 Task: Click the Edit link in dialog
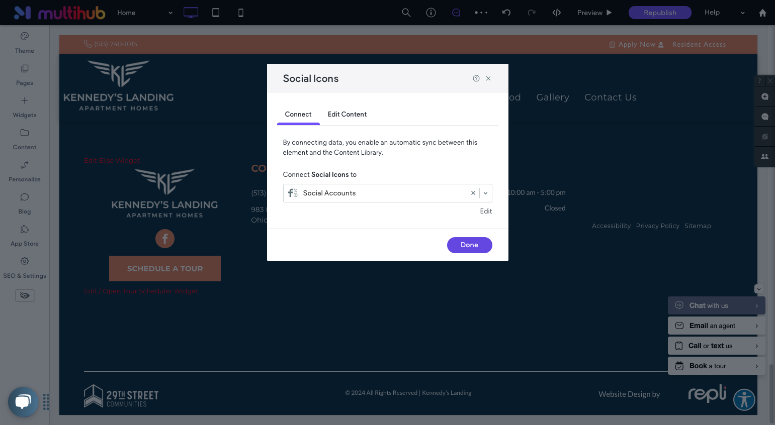point(486,211)
